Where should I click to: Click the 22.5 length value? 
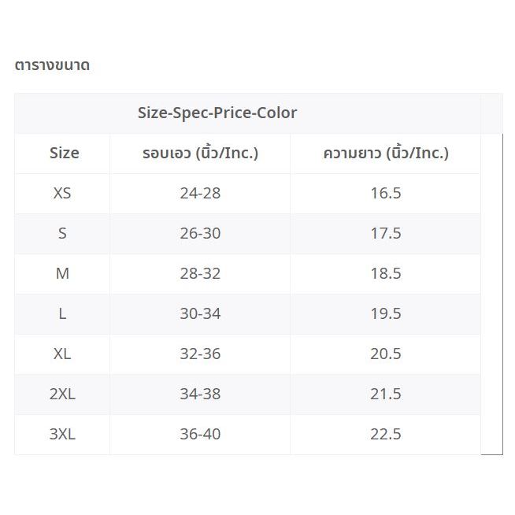pos(385,434)
